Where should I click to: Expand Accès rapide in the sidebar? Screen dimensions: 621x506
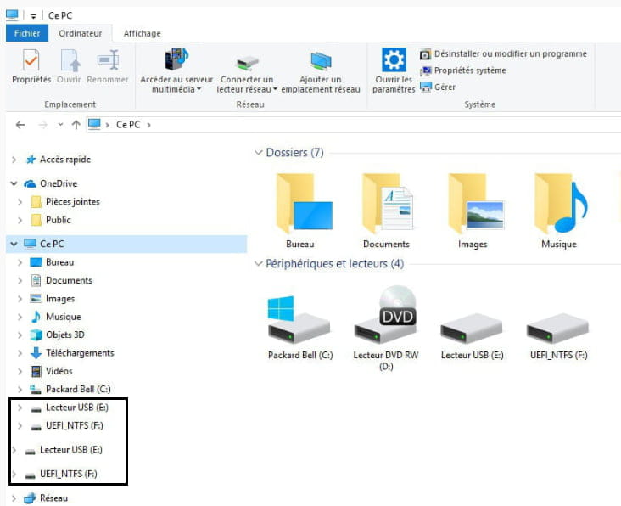click(x=14, y=160)
